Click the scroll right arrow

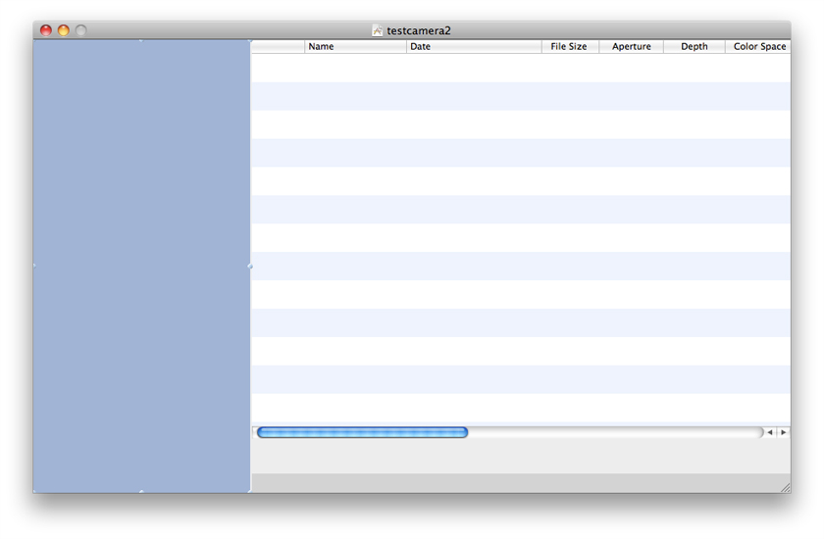pos(783,432)
